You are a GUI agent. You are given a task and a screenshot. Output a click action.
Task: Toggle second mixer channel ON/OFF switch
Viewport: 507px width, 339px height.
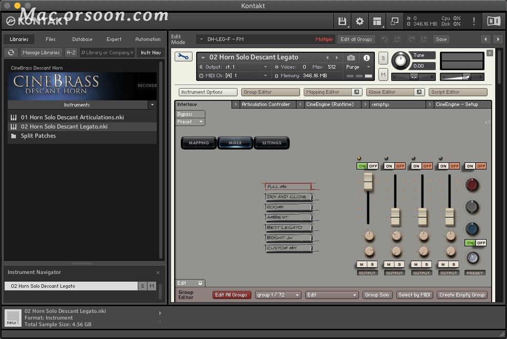(x=394, y=166)
